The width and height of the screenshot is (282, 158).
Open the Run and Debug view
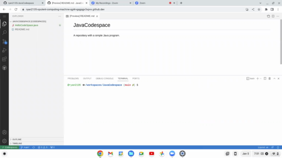click(x=4, y=50)
